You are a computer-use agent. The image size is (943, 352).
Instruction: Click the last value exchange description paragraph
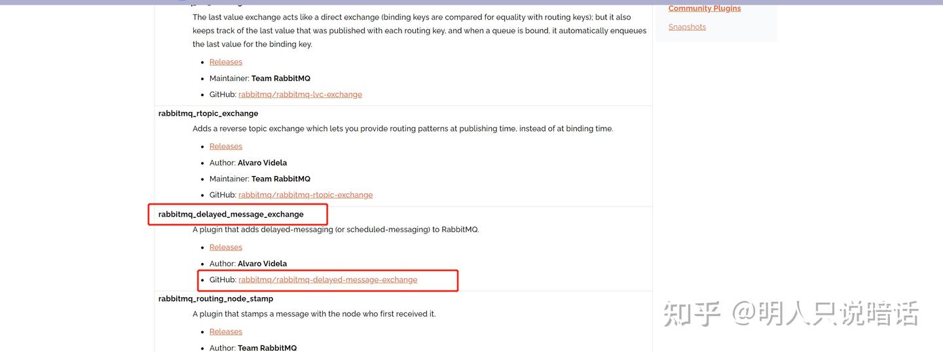(x=419, y=31)
